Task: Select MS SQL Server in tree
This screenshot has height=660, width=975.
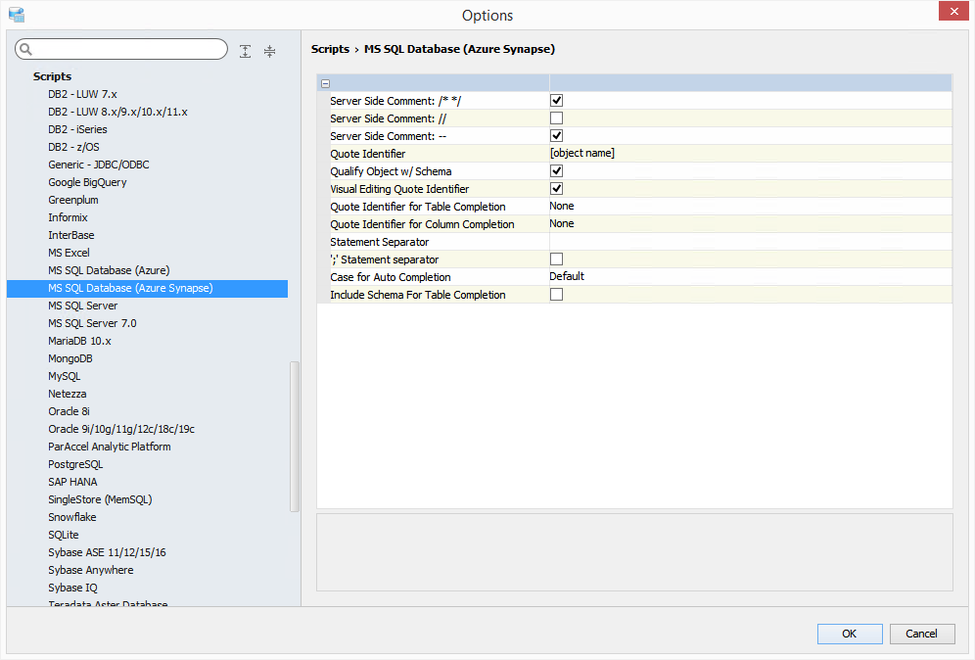Action: click(x=83, y=306)
